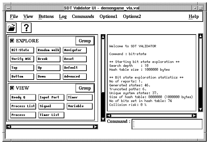This screenshot has width=209, height=144.
Task: Click the question mark help icon
Action: 26,28
